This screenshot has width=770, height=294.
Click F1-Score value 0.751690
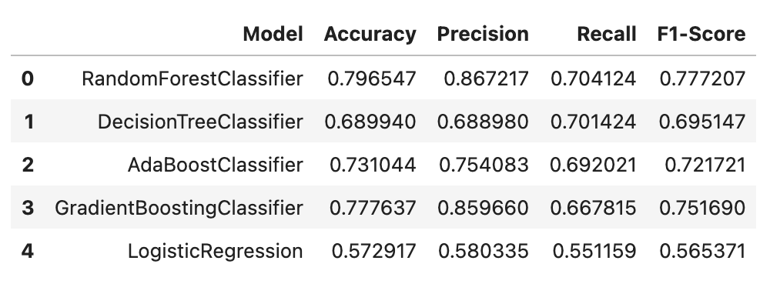[x=702, y=208]
